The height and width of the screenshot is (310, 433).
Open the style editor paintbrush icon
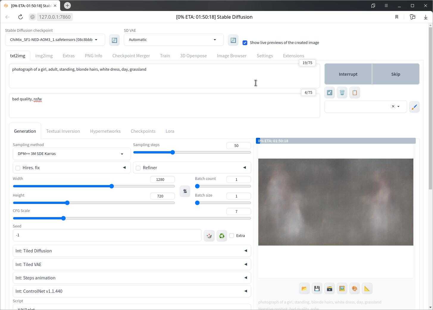click(414, 107)
